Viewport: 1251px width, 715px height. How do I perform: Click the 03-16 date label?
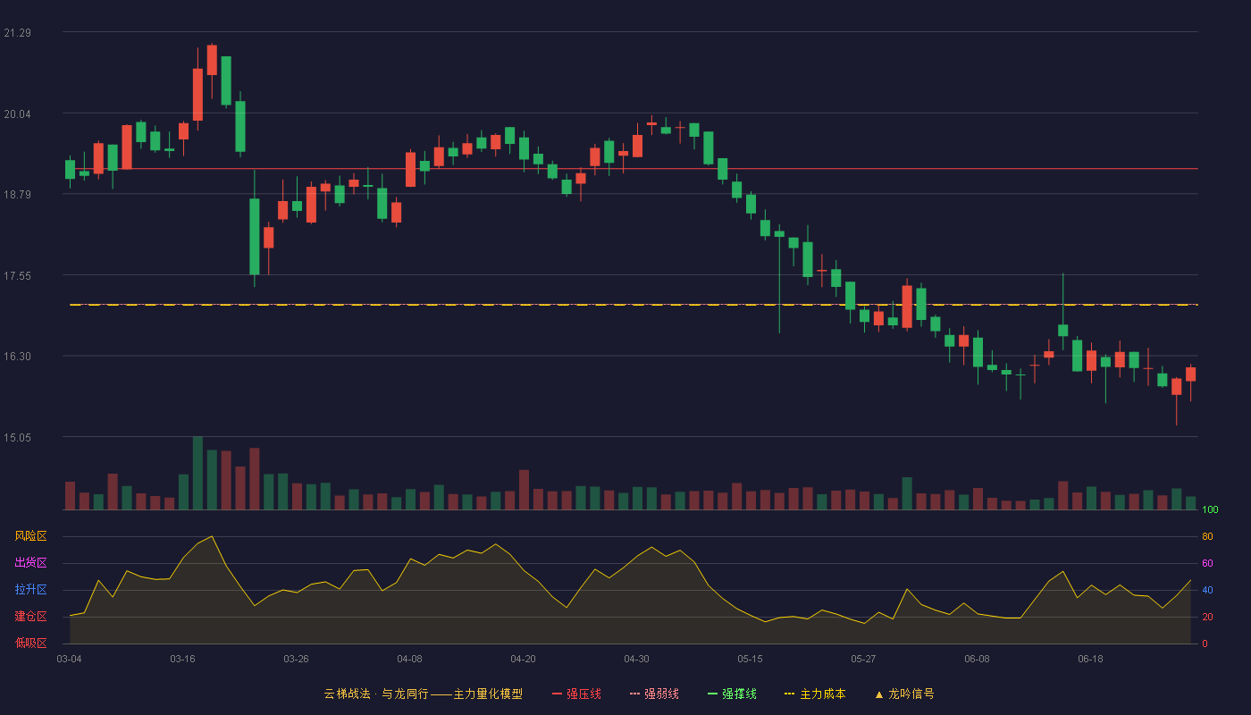click(x=182, y=659)
